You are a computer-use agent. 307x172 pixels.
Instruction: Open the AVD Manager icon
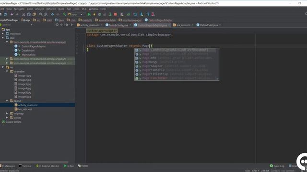pos(122,14)
